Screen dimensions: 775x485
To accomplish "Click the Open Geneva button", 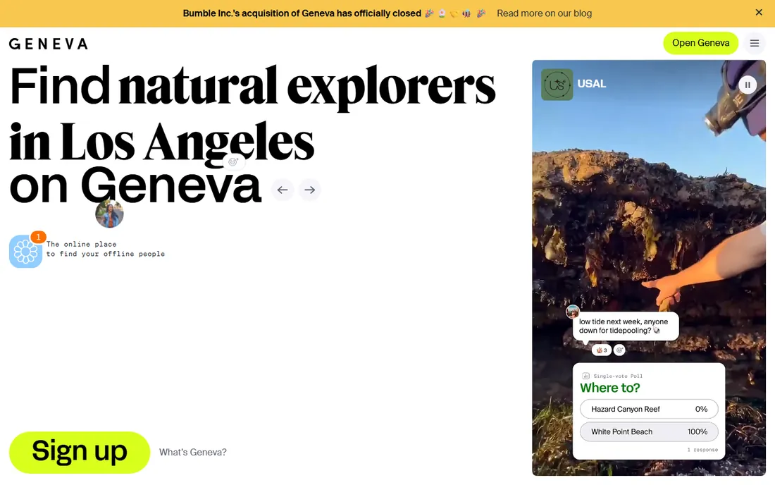I will click(700, 43).
